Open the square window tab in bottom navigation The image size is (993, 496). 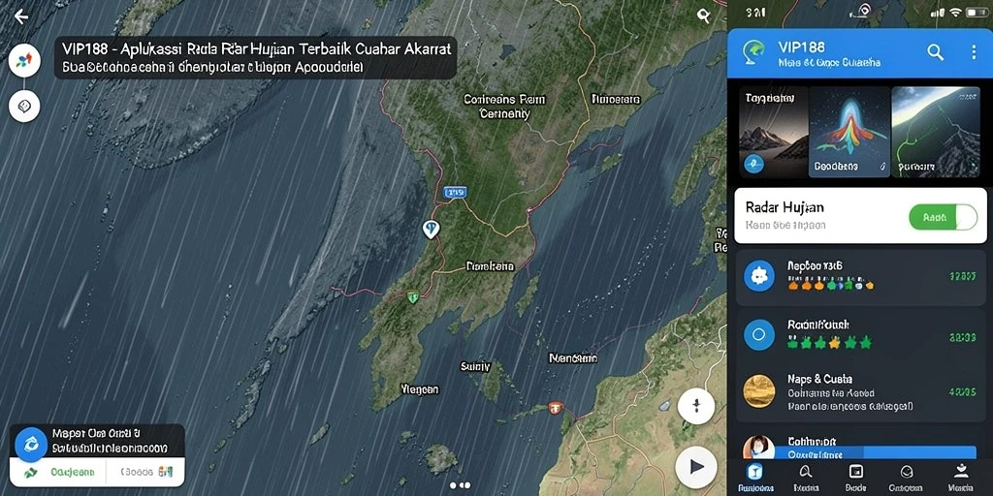tap(855, 478)
